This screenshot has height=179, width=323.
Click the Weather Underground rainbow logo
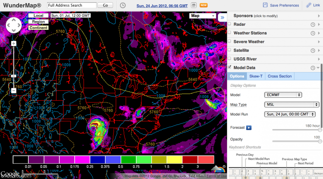[218, 169]
